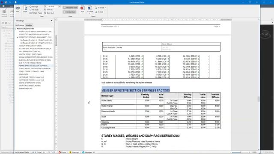Click Zoom In magnifier
This screenshot has height=154, width=274.
point(48,10)
